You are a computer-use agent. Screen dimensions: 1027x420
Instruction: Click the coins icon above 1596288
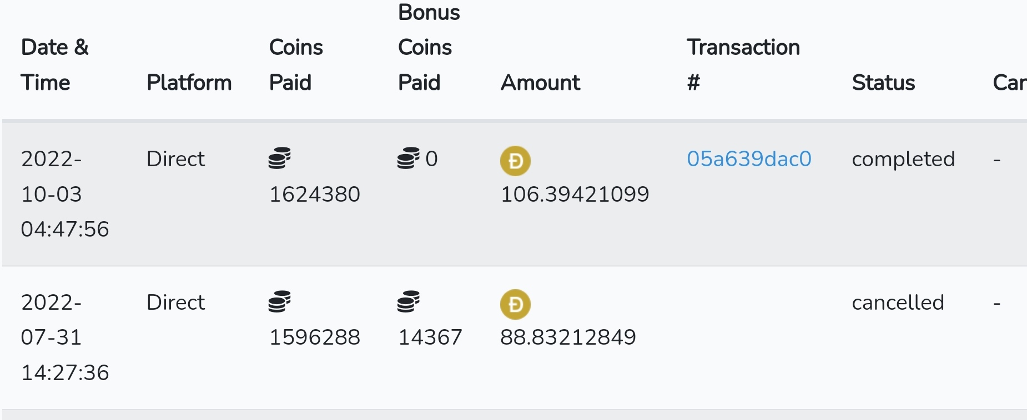click(x=279, y=301)
